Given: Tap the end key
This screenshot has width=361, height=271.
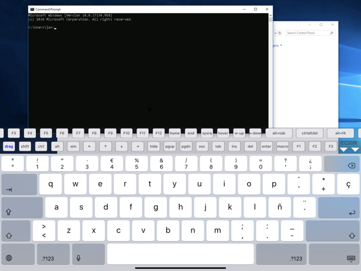Looking at the screenshot, I should [191, 133].
